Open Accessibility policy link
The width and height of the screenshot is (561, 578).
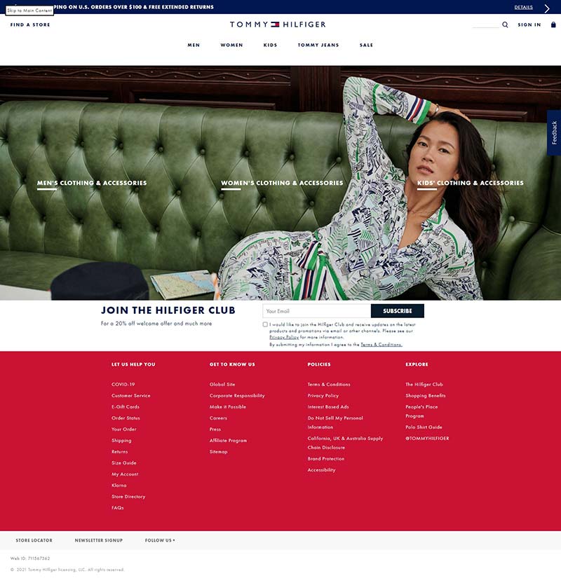click(x=321, y=470)
